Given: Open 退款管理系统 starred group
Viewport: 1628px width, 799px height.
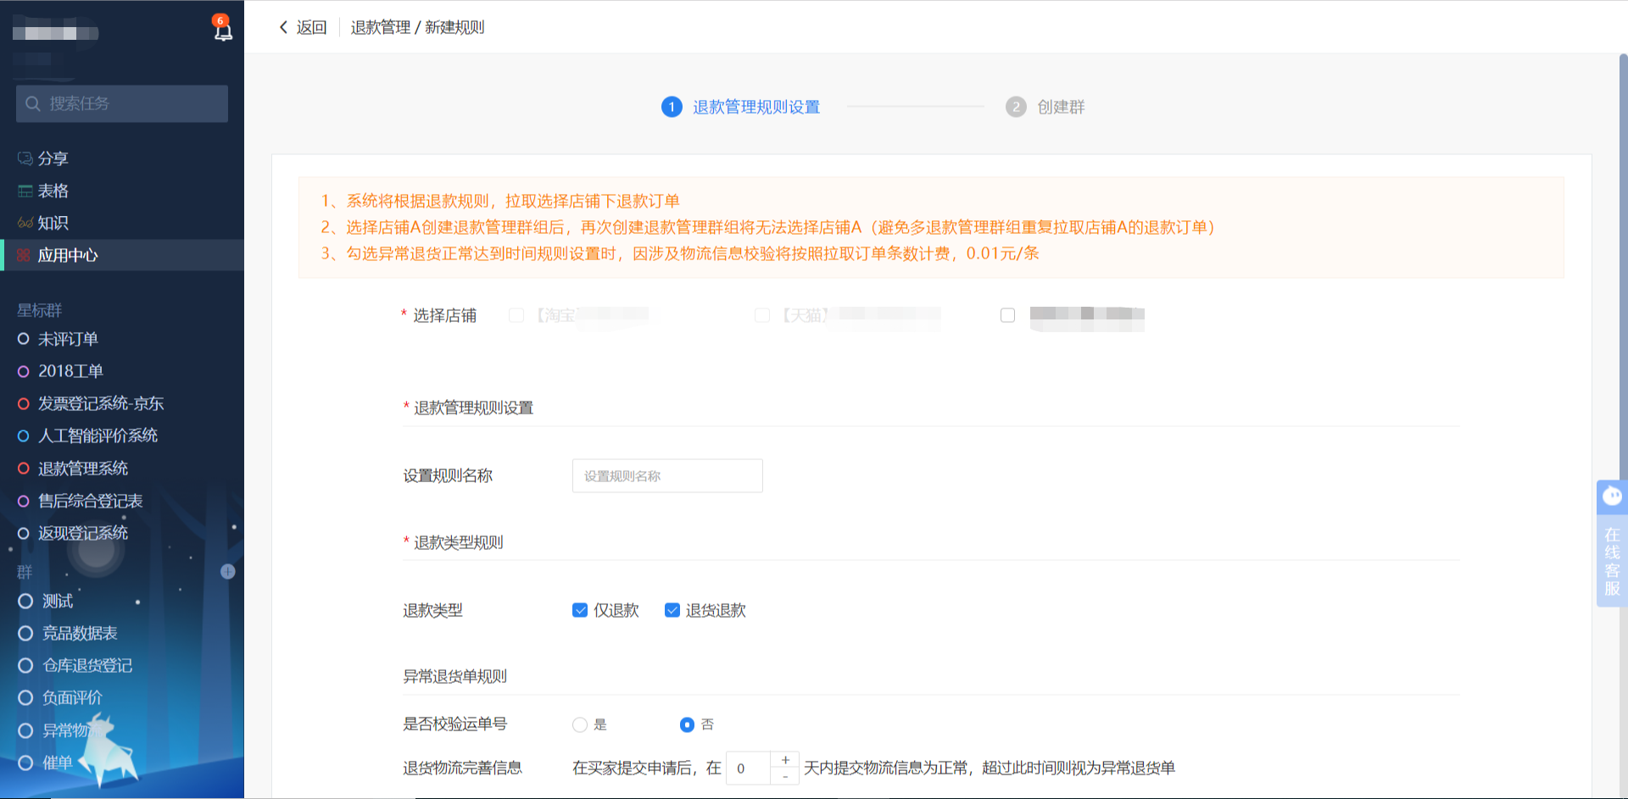Looking at the screenshot, I should 82,469.
